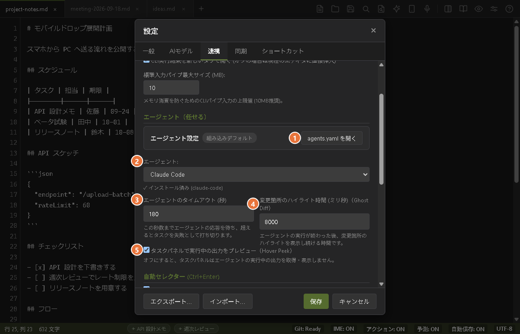Click the new file icon in toolbar

point(320,9)
